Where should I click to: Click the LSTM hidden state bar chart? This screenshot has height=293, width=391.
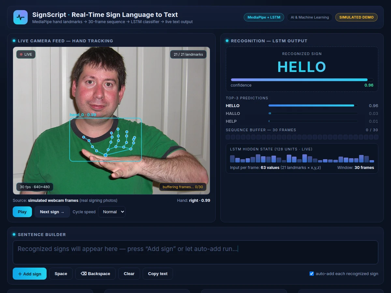(302, 159)
